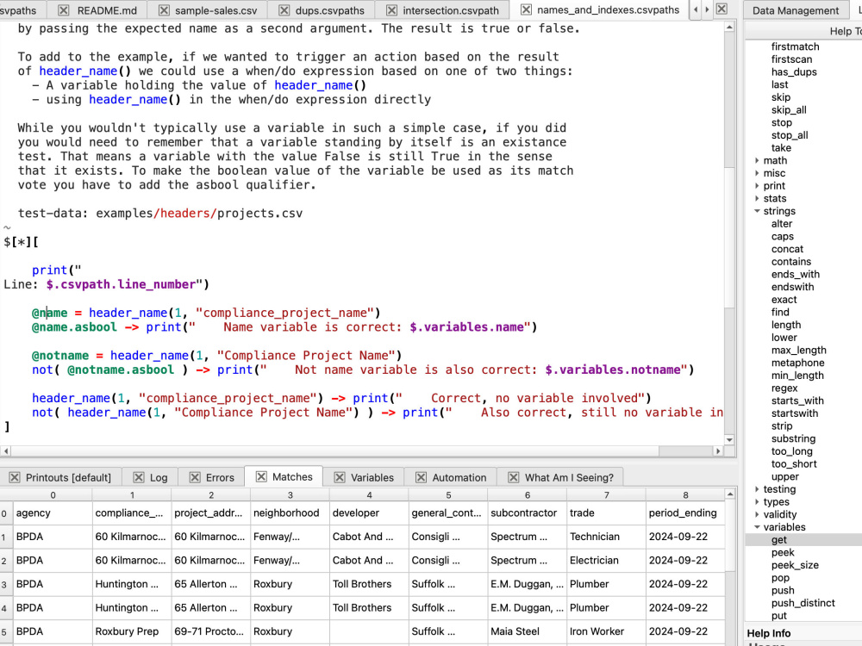Expand the print function group
The height and width of the screenshot is (646, 862).
(757, 186)
